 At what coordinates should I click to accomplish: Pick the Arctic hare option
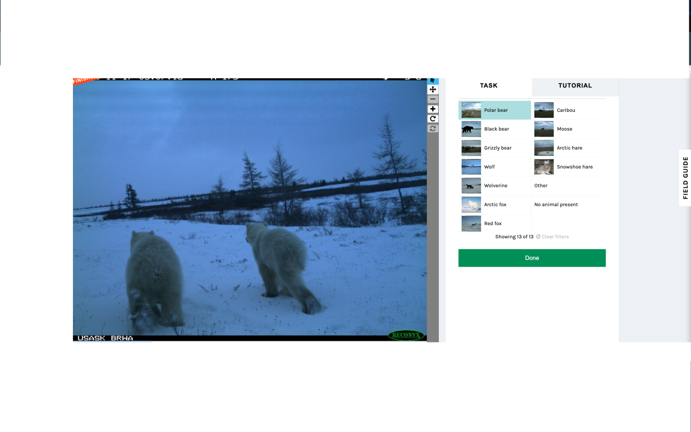tap(568, 148)
